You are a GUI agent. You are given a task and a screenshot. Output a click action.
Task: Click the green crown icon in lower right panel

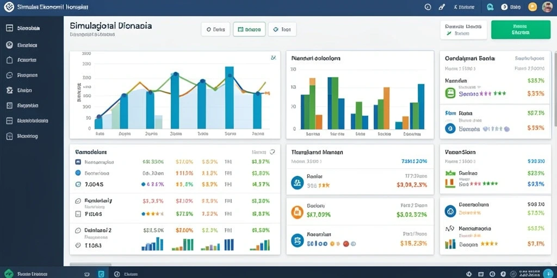coord(450,173)
